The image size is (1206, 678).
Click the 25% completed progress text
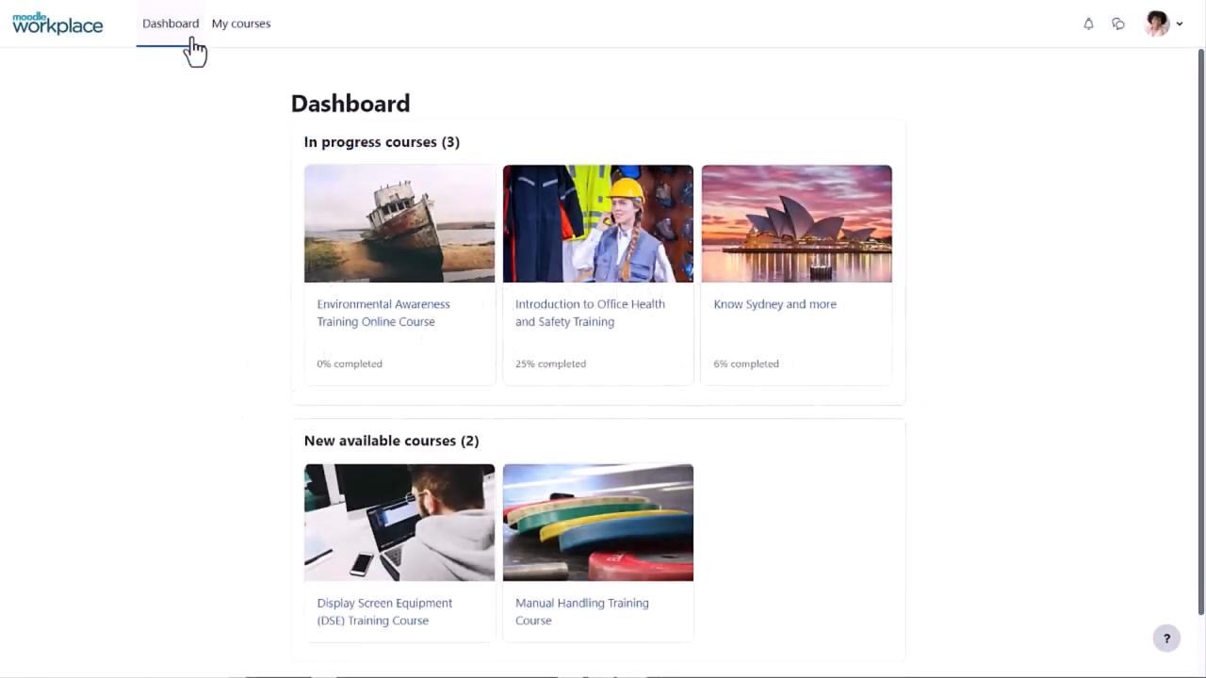coord(550,363)
